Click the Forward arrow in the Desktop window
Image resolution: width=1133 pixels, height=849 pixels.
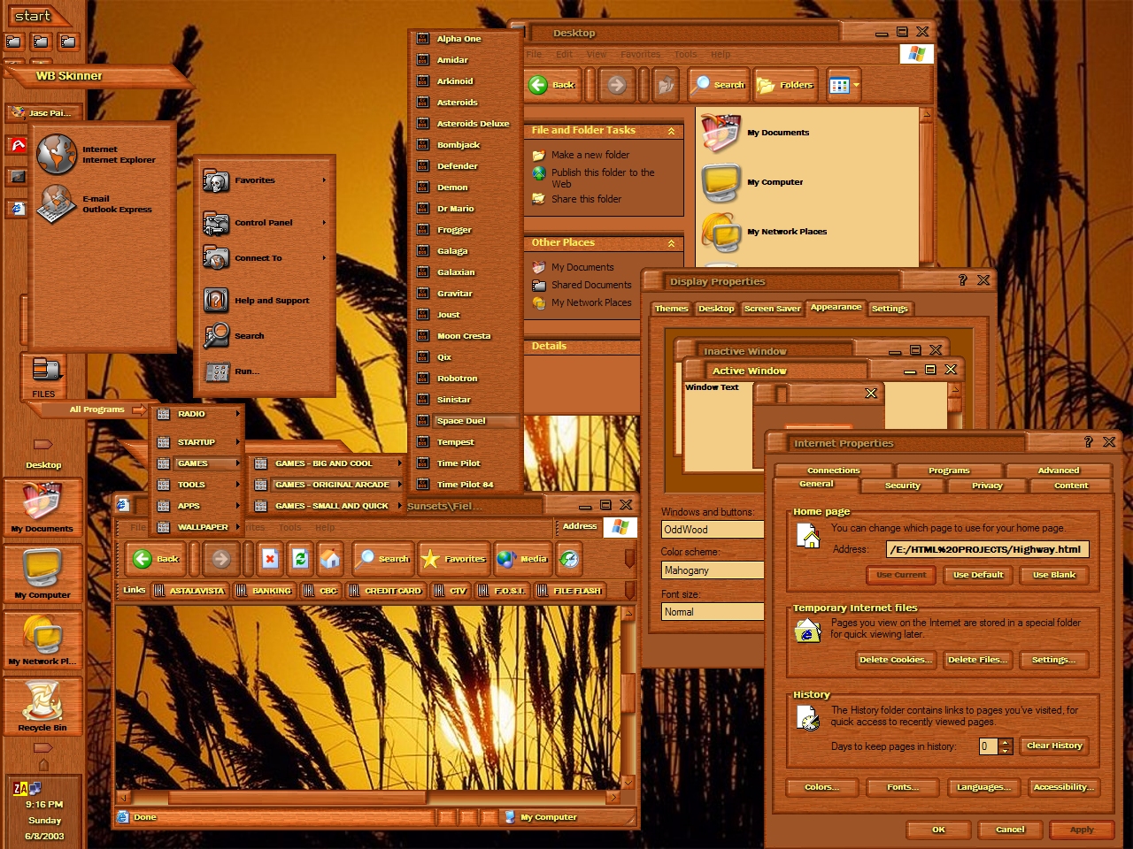(617, 85)
